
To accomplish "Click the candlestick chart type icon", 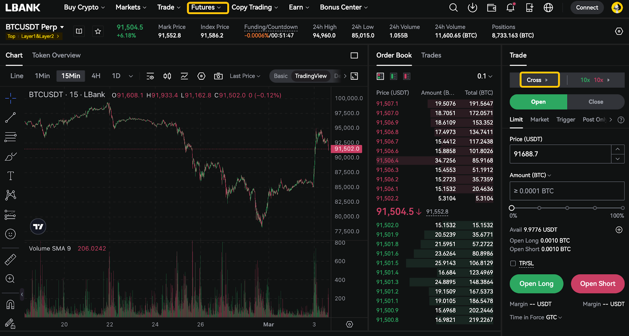I will pyautogui.click(x=167, y=76).
